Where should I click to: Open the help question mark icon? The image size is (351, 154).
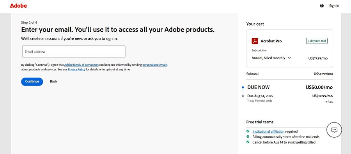pyautogui.click(x=322, y=6)
